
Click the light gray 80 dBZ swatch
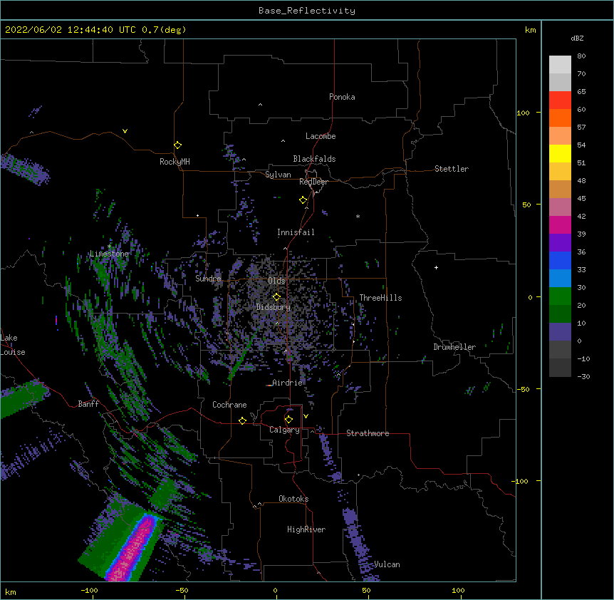pyautogui.click(x=560, y=65)
